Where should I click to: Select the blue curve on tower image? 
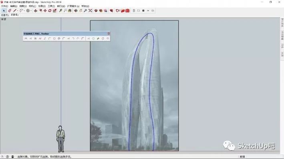(x=131, y=90)
